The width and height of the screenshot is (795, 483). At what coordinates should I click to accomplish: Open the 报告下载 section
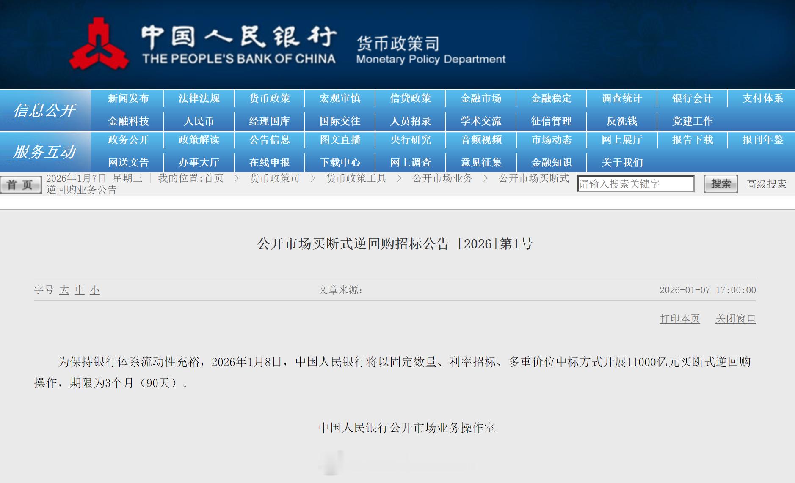[693, 140]
